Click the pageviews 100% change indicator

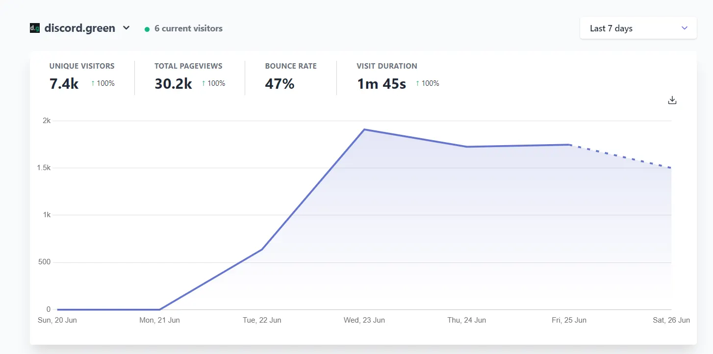(x=214, y=83)
